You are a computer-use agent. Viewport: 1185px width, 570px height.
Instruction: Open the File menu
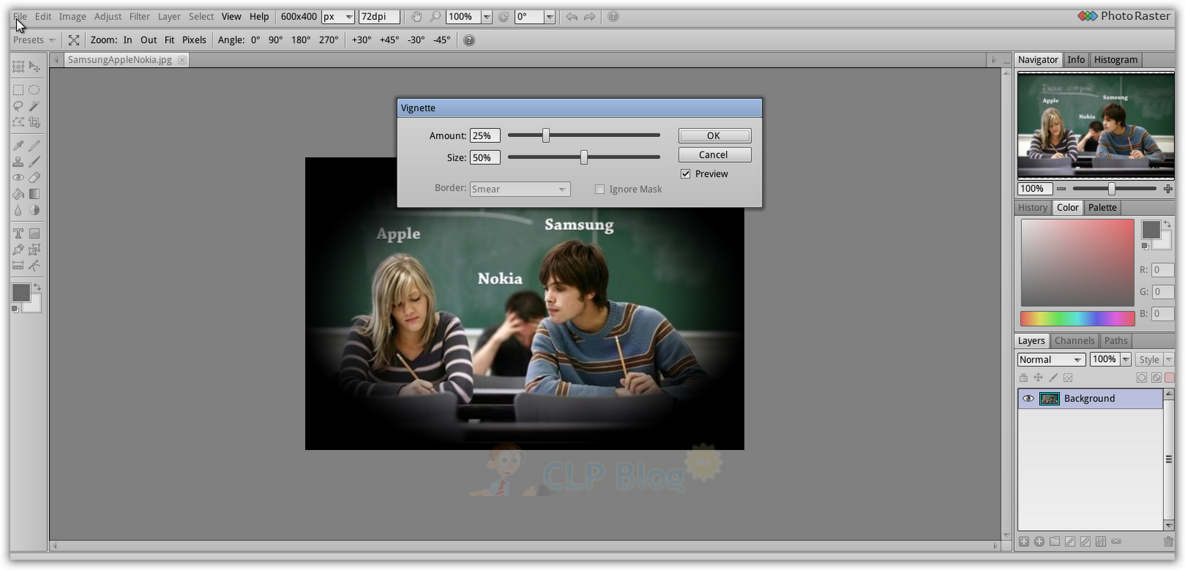tap(20, 16)
